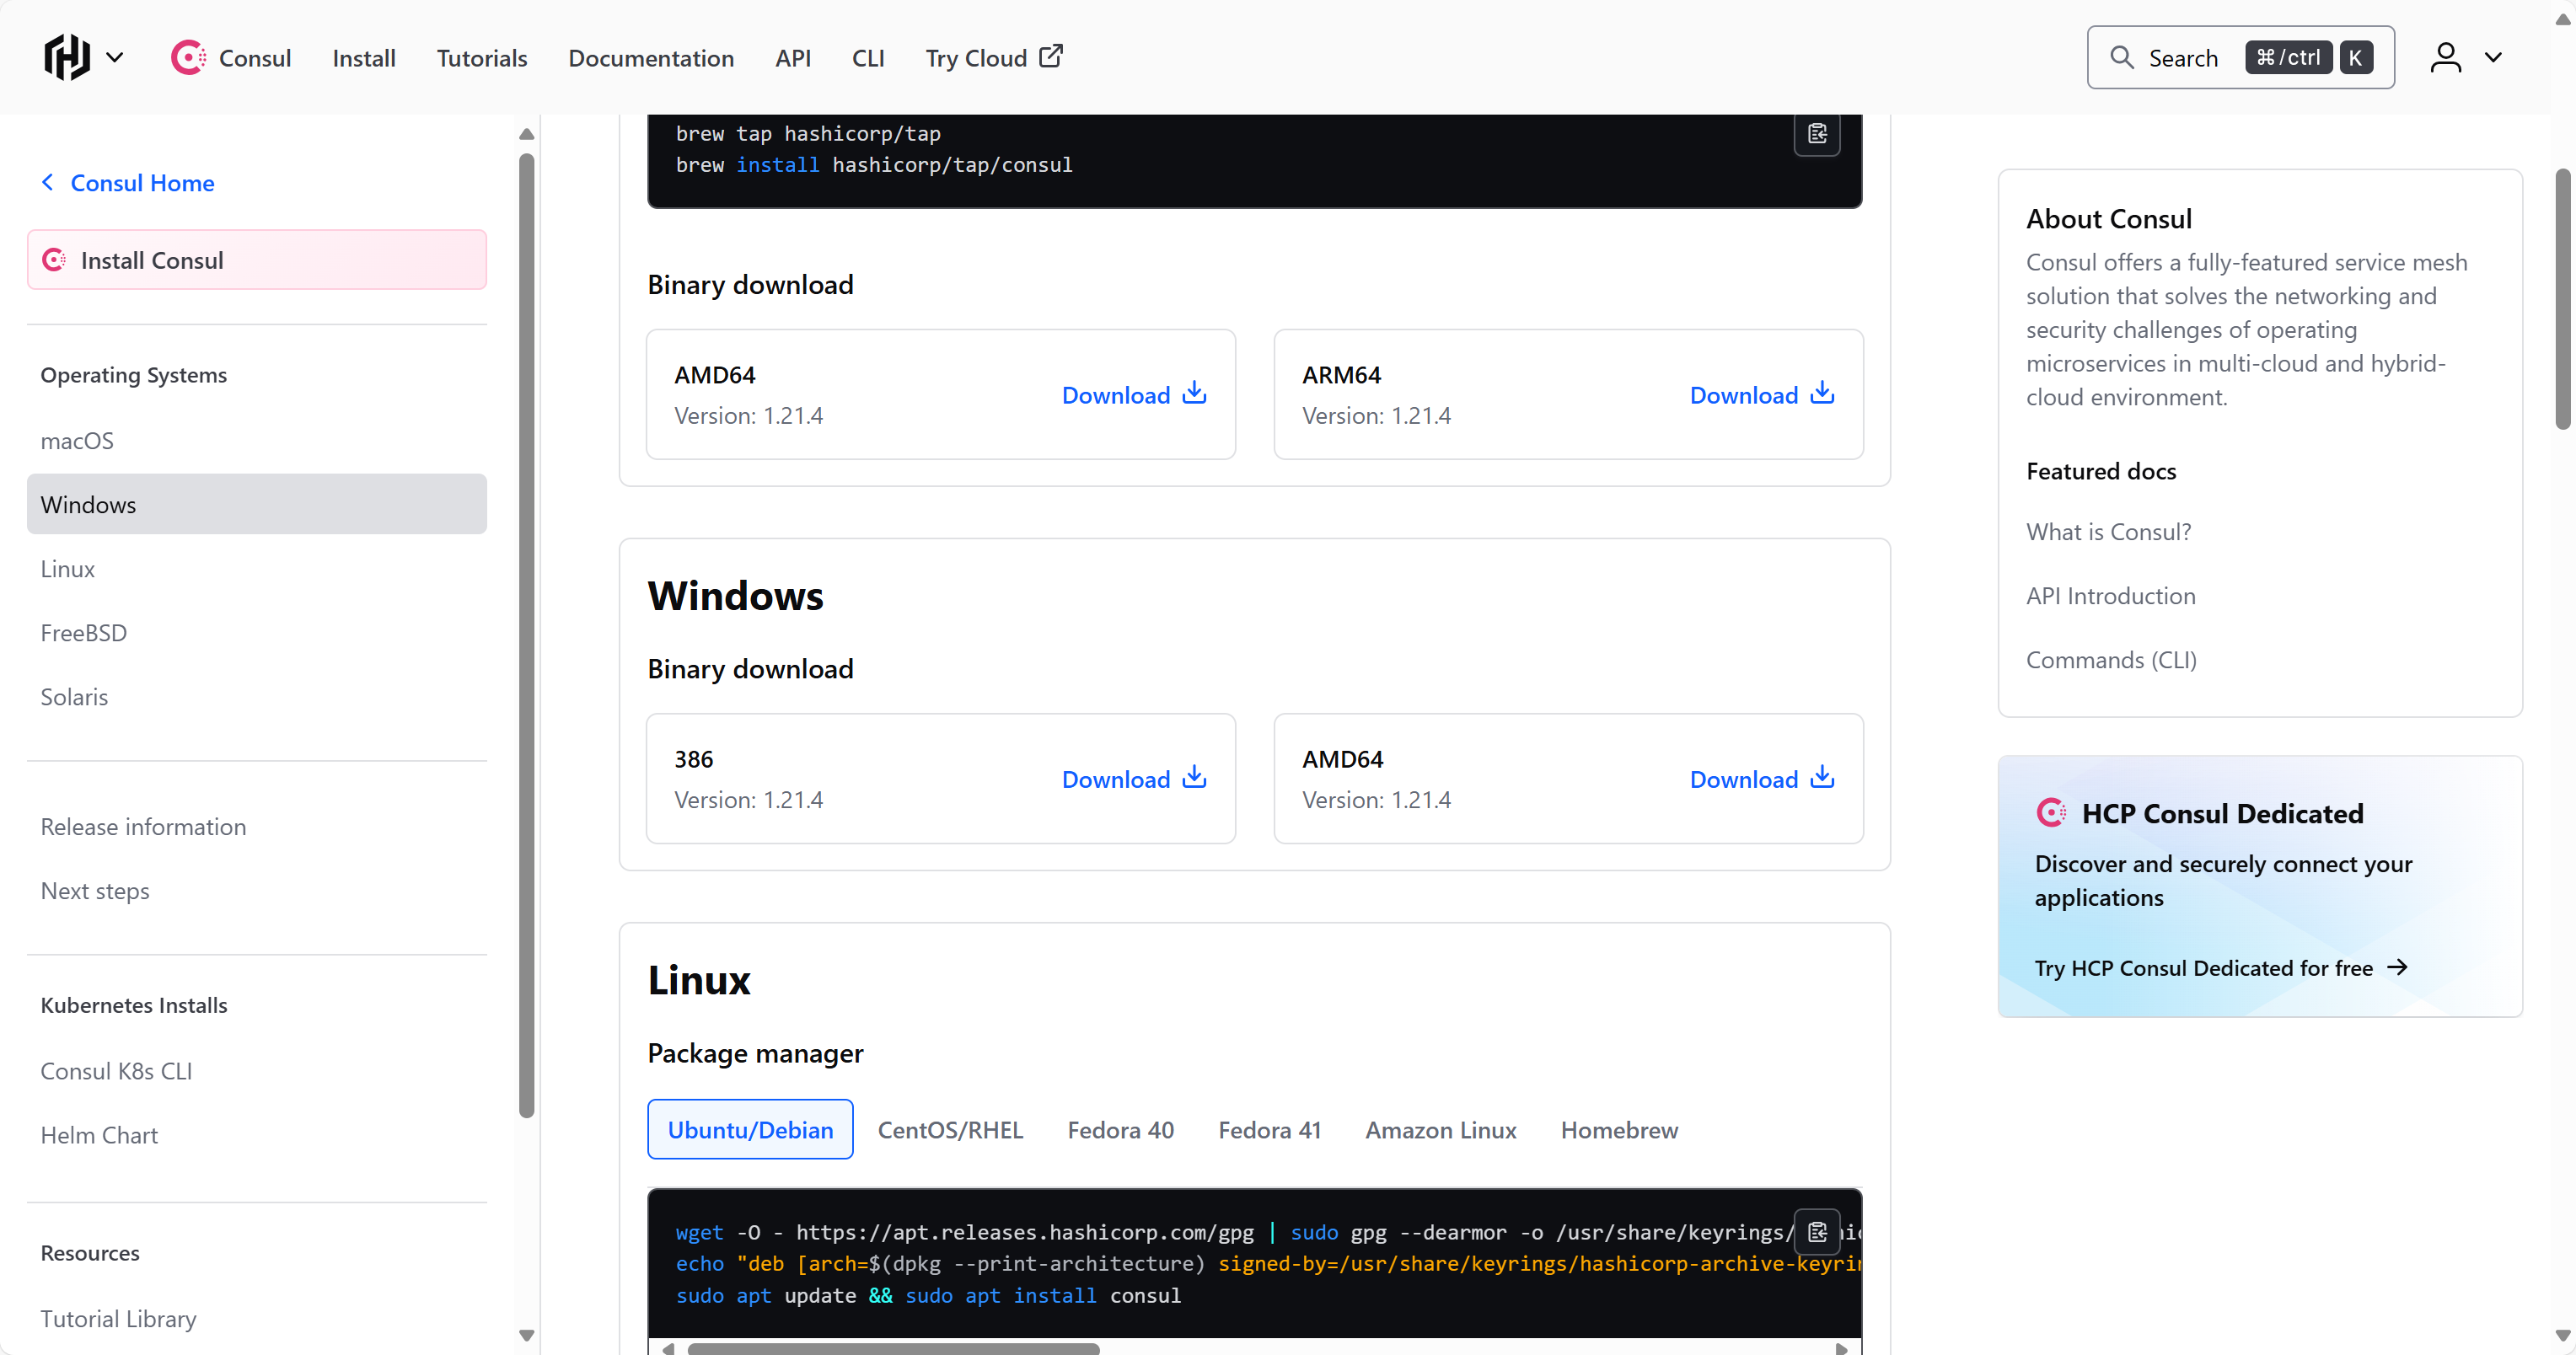Download macOS ARM64 binary
This screenshot has width=2576, height=1355.
coord(1762,395)
